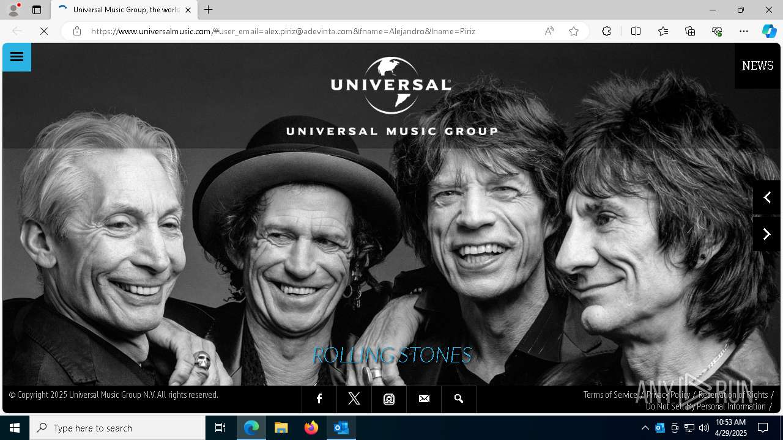Switch to Outlook on taskbar
The width and height of the screenshot is (783, 440).
pyautogui.click(x=341, y=428)
